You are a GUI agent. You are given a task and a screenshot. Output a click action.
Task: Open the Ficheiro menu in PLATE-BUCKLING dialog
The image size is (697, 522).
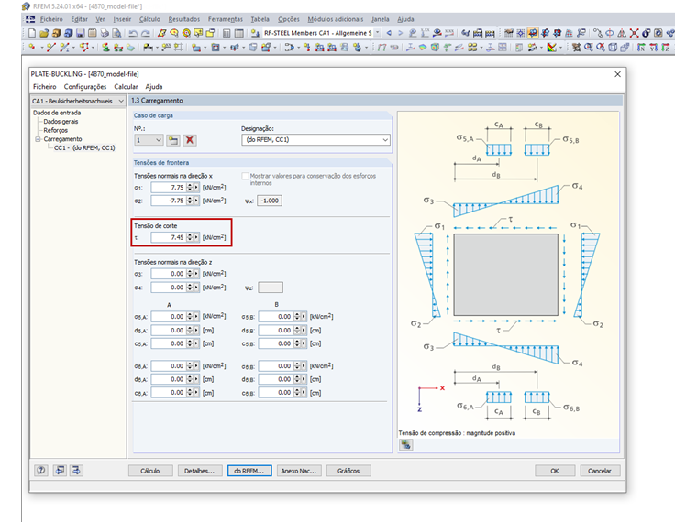pos(44,87)
